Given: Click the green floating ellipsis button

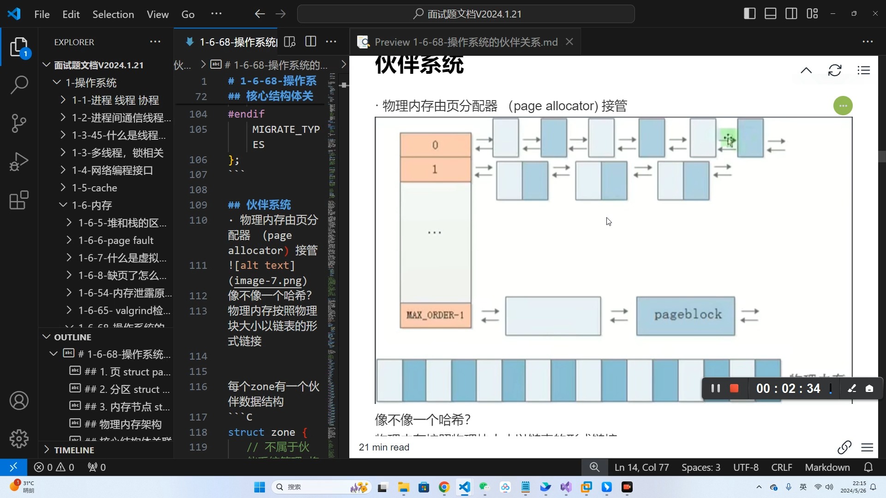Looking at the screenshot, I should (843, 106).
